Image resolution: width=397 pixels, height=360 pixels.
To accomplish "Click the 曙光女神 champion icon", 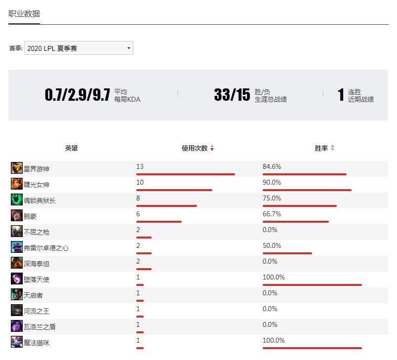I will pos(17,184).
